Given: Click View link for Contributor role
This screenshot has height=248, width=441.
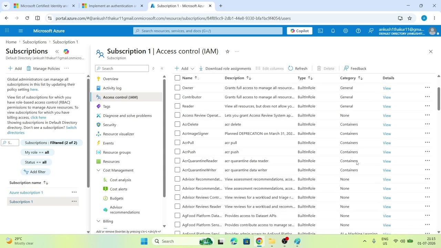Looking at the screenshot, I should click(x=387, y=97).
